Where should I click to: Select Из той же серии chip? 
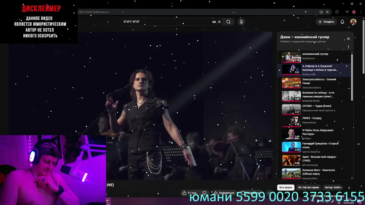coord(309,187)
